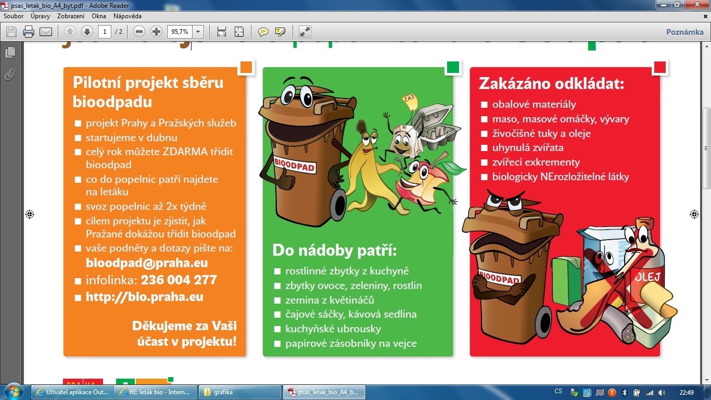The width and height of the screenshot is (711, 400).
Task: Click the vertical scrollbar thumb
Action: [x=706, y=148]
